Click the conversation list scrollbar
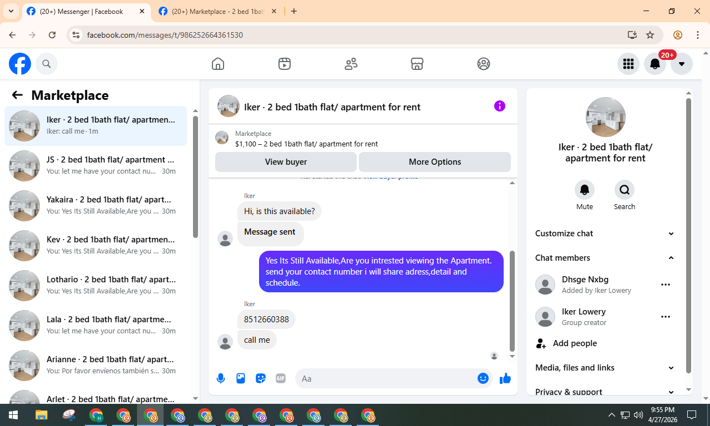The image size is (710, 426). click(195, 176)
